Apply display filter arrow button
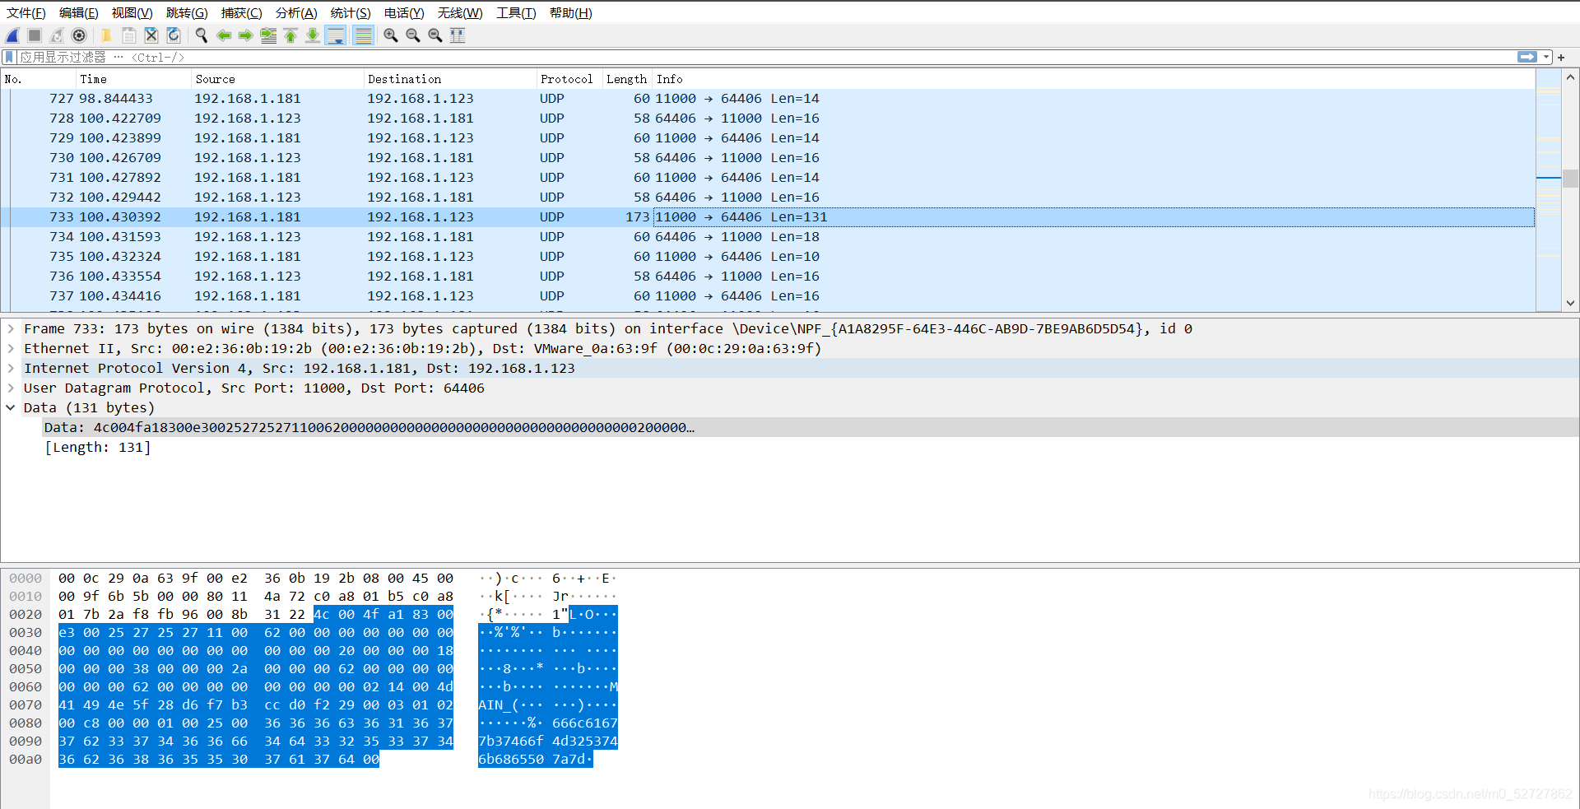 (1527, 57)
